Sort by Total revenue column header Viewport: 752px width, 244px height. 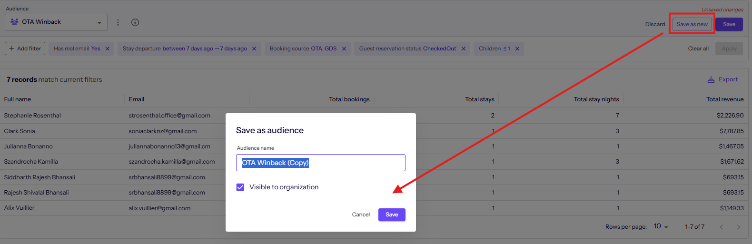724,99
